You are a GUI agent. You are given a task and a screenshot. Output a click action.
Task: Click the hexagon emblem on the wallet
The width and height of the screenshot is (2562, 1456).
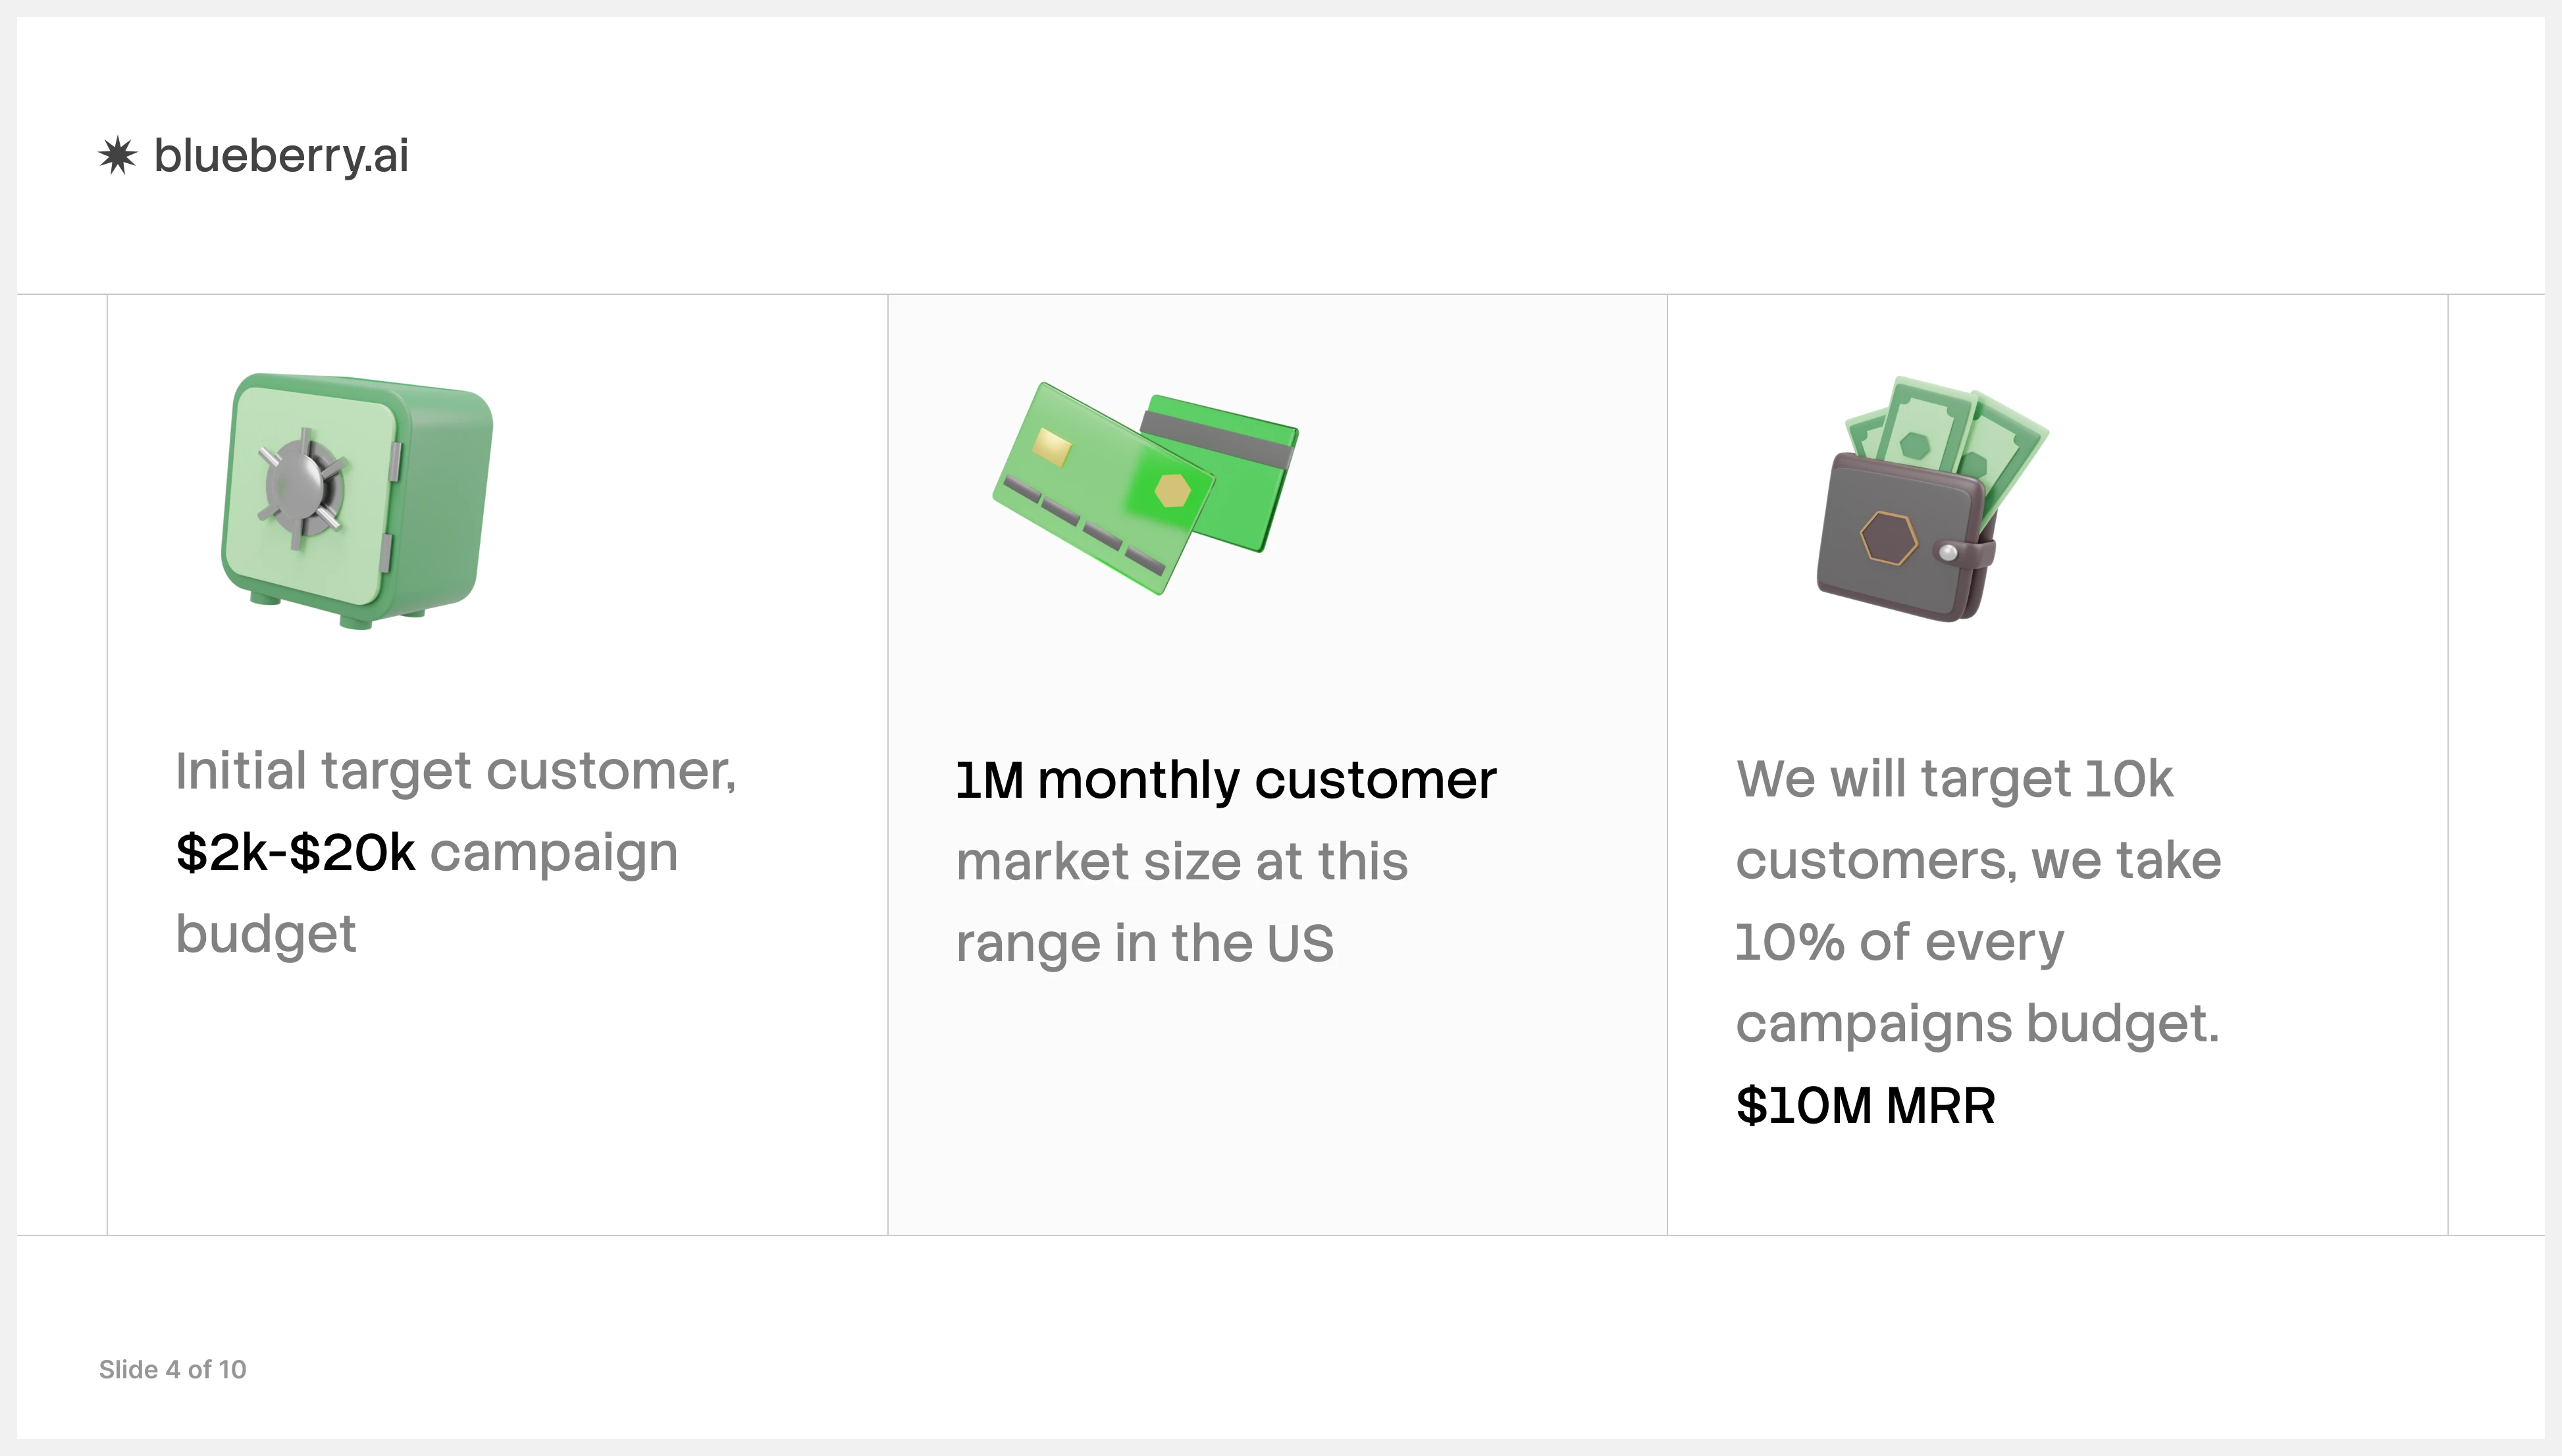coord(1888,538)
